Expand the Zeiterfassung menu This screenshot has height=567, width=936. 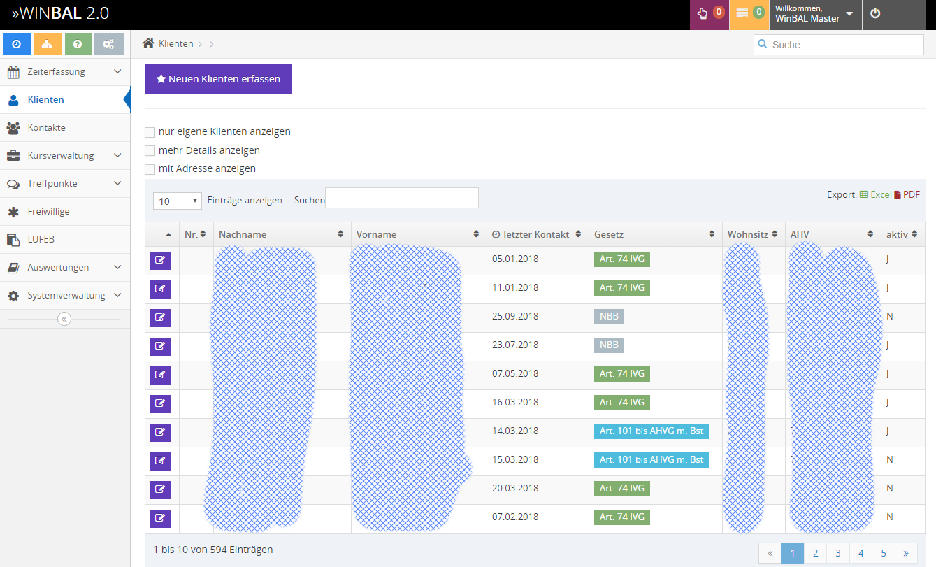point(65,71)
